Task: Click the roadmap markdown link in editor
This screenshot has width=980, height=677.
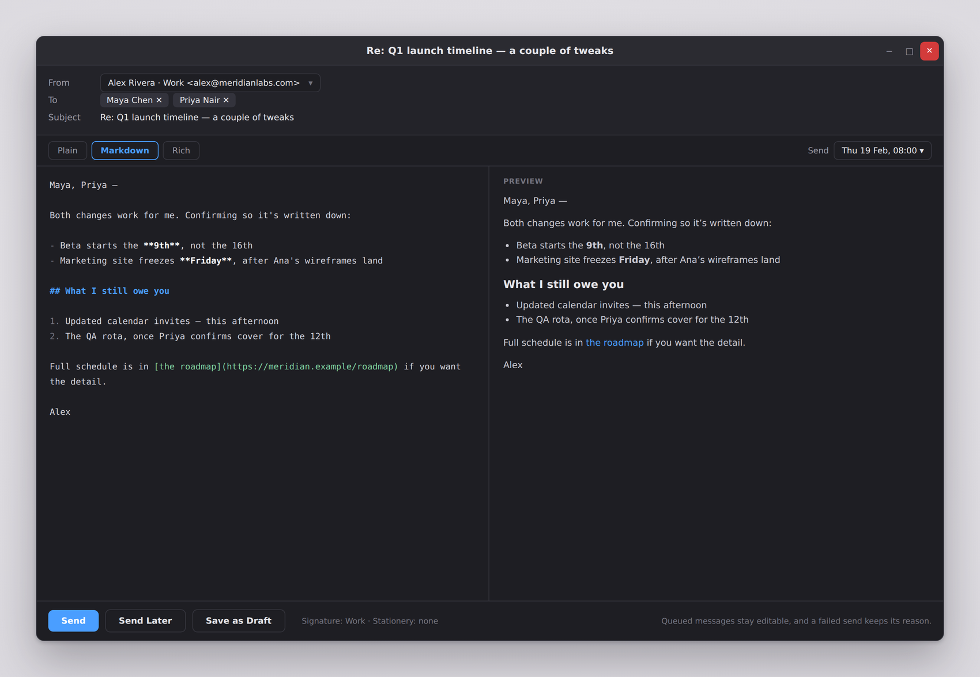Action: click(x=276, y=366)
